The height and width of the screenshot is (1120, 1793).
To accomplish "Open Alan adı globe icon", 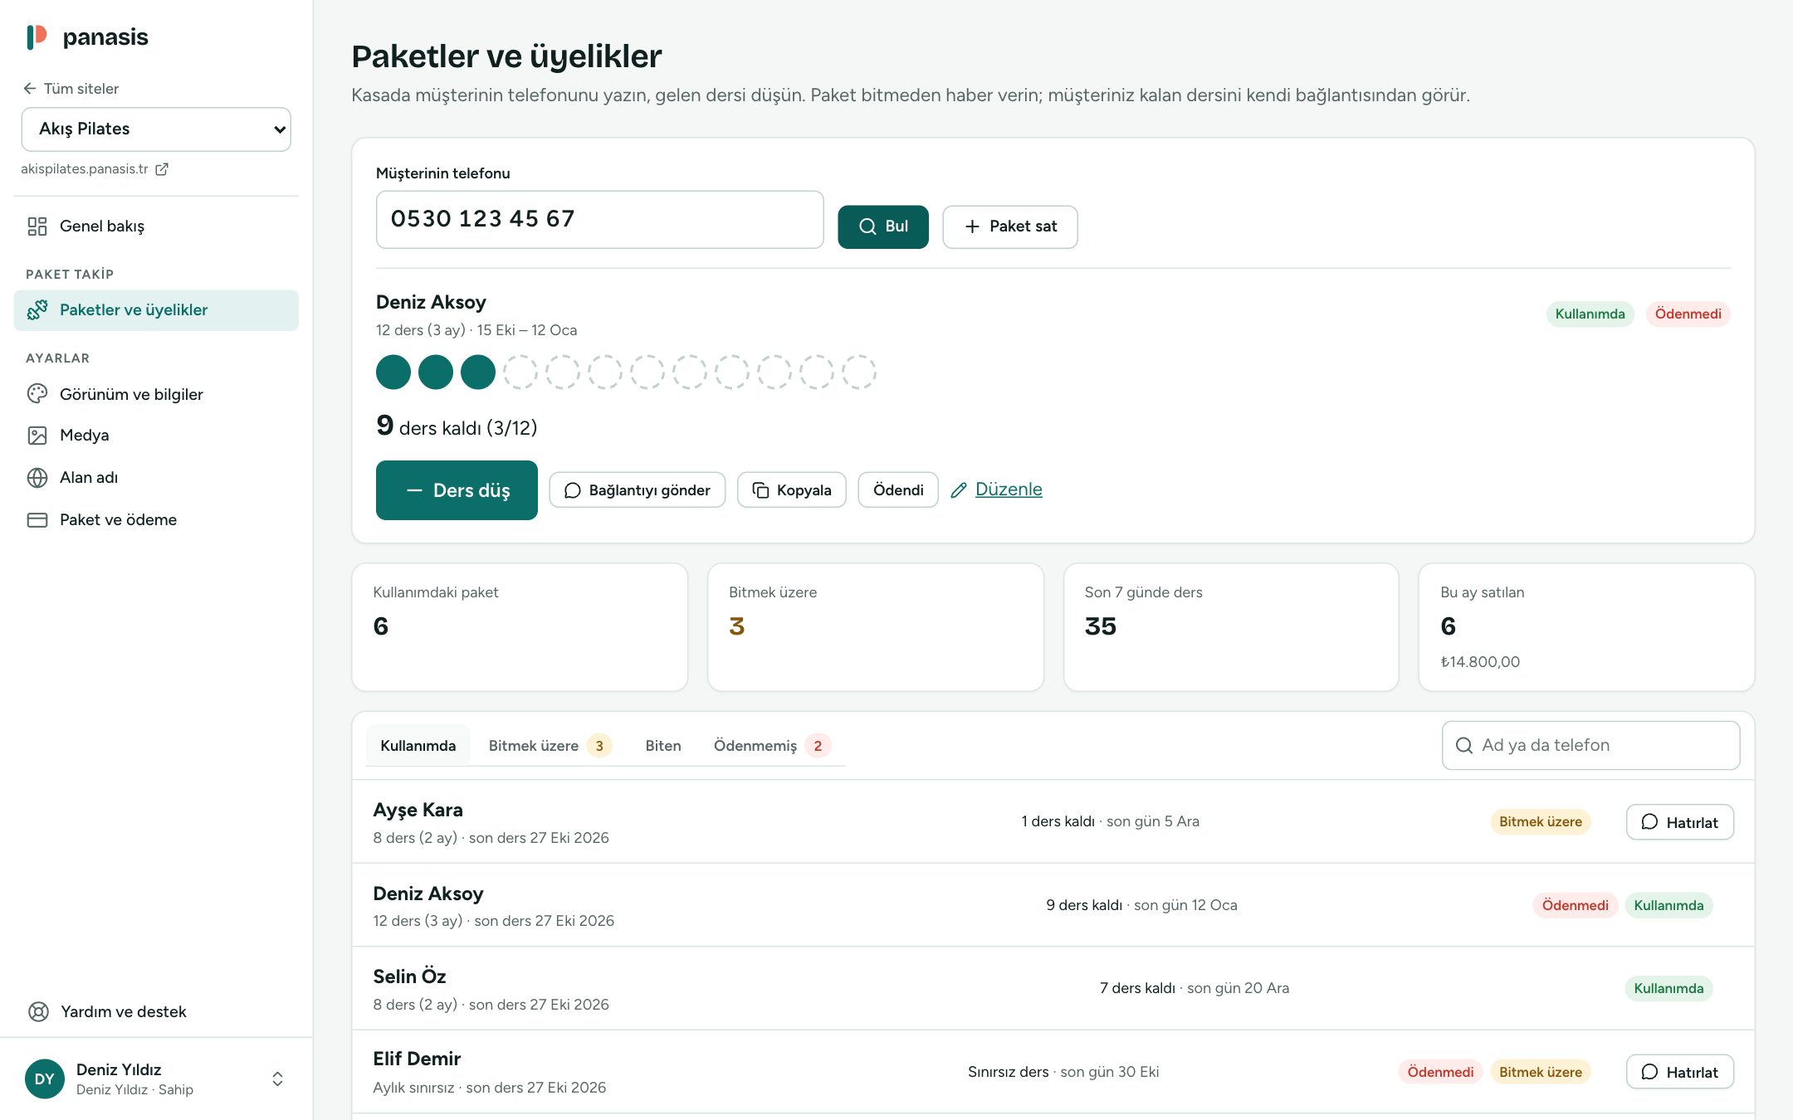I will coord(37,478).
